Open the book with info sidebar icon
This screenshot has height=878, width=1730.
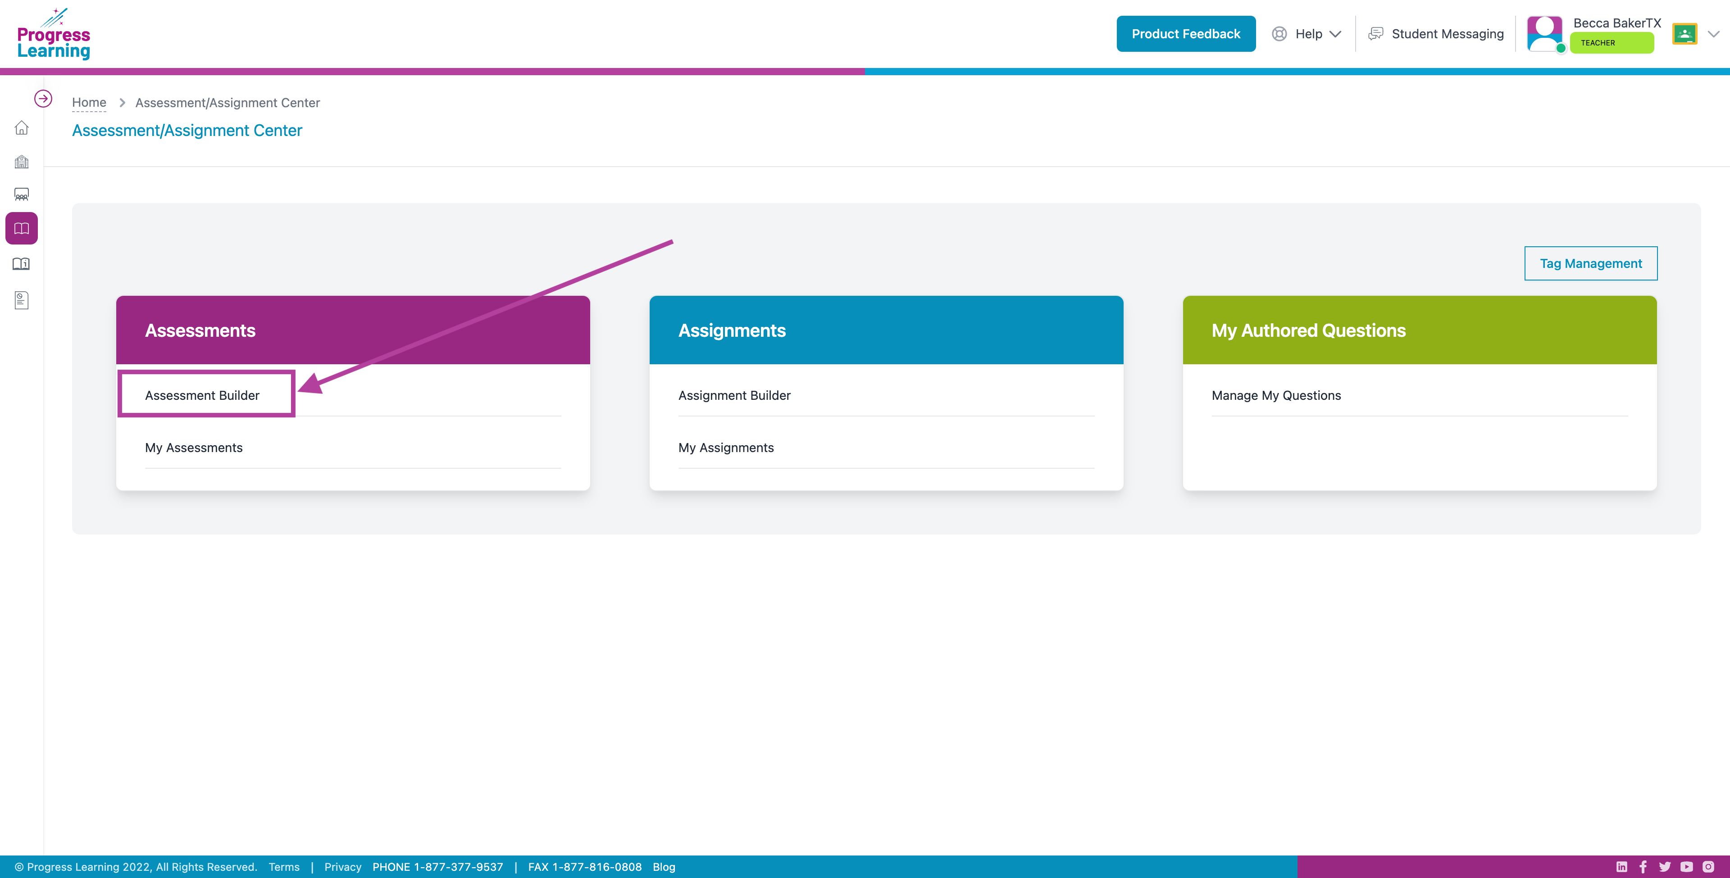click(22, 264)
